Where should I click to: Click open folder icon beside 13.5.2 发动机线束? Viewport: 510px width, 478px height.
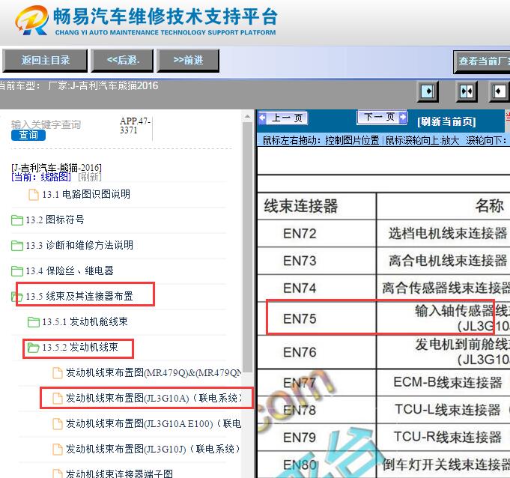[x=34, y=348]
